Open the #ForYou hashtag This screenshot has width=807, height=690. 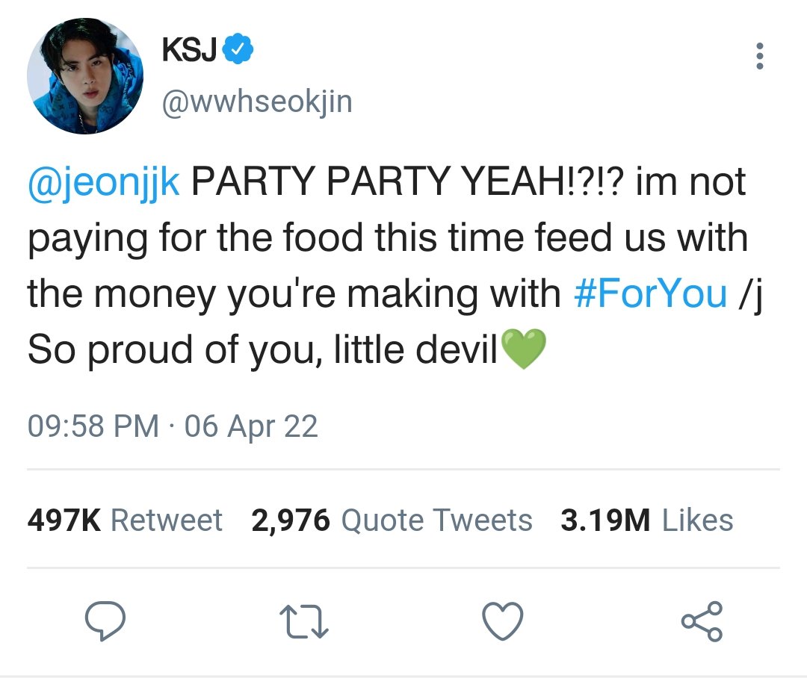(x=651, y=293)
